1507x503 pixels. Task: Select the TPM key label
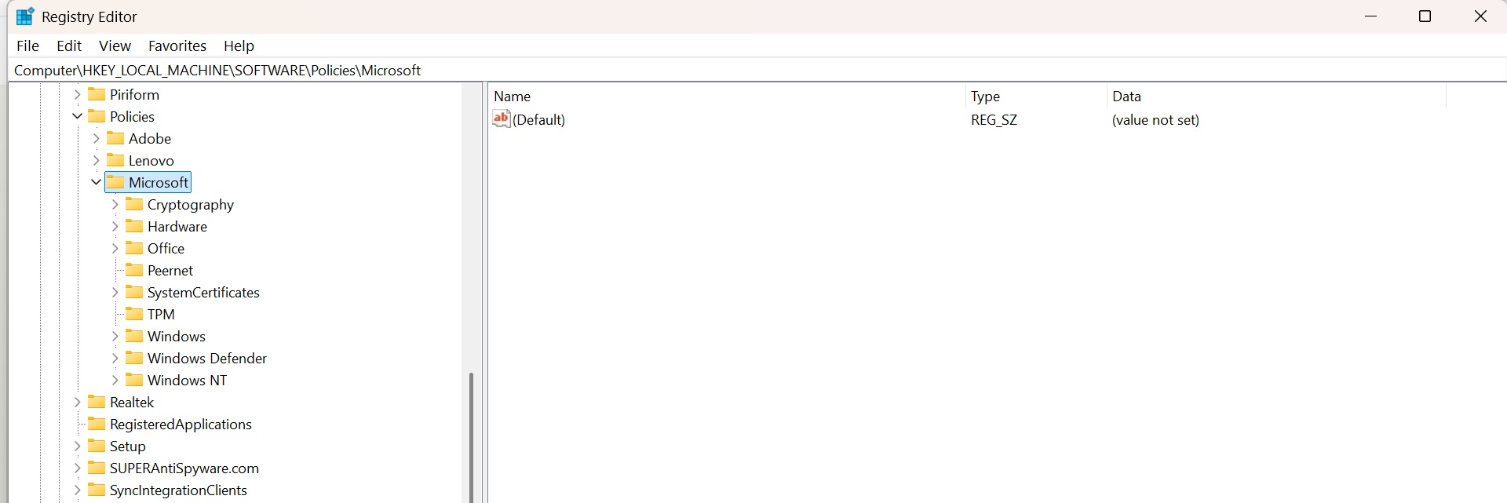coord(161,314)
